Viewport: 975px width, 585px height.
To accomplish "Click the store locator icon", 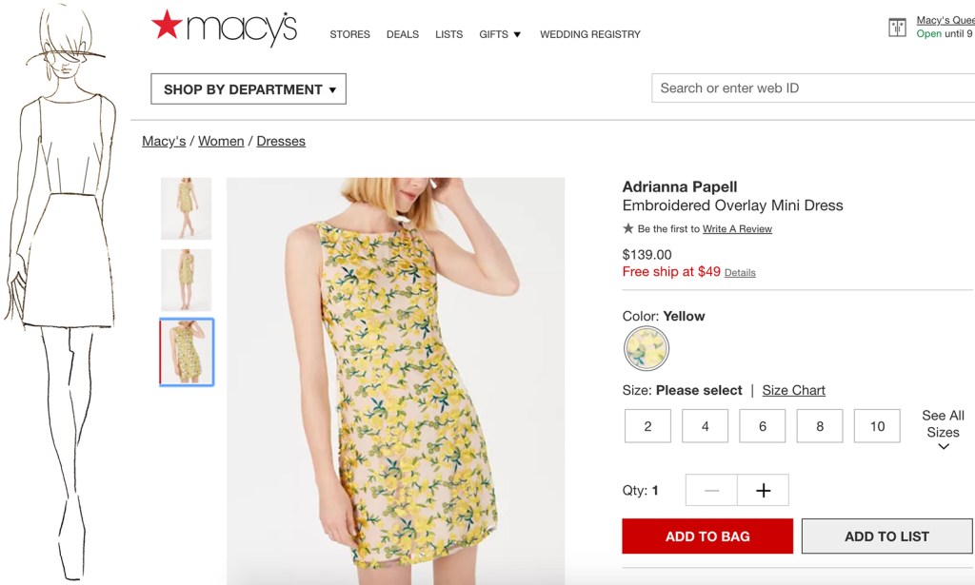I will tap(897, 28).
